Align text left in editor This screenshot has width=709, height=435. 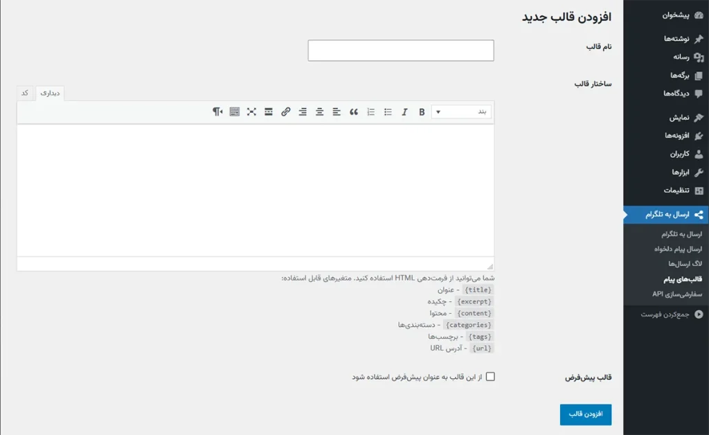[x=336, y=112]
